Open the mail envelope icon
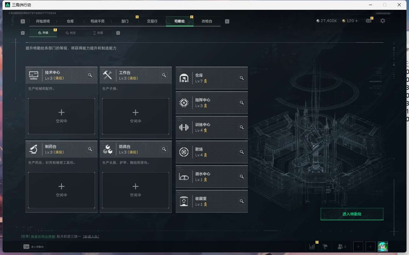Image resolution: width=409 pixels, height=255 pixels. tap(369, 21)
